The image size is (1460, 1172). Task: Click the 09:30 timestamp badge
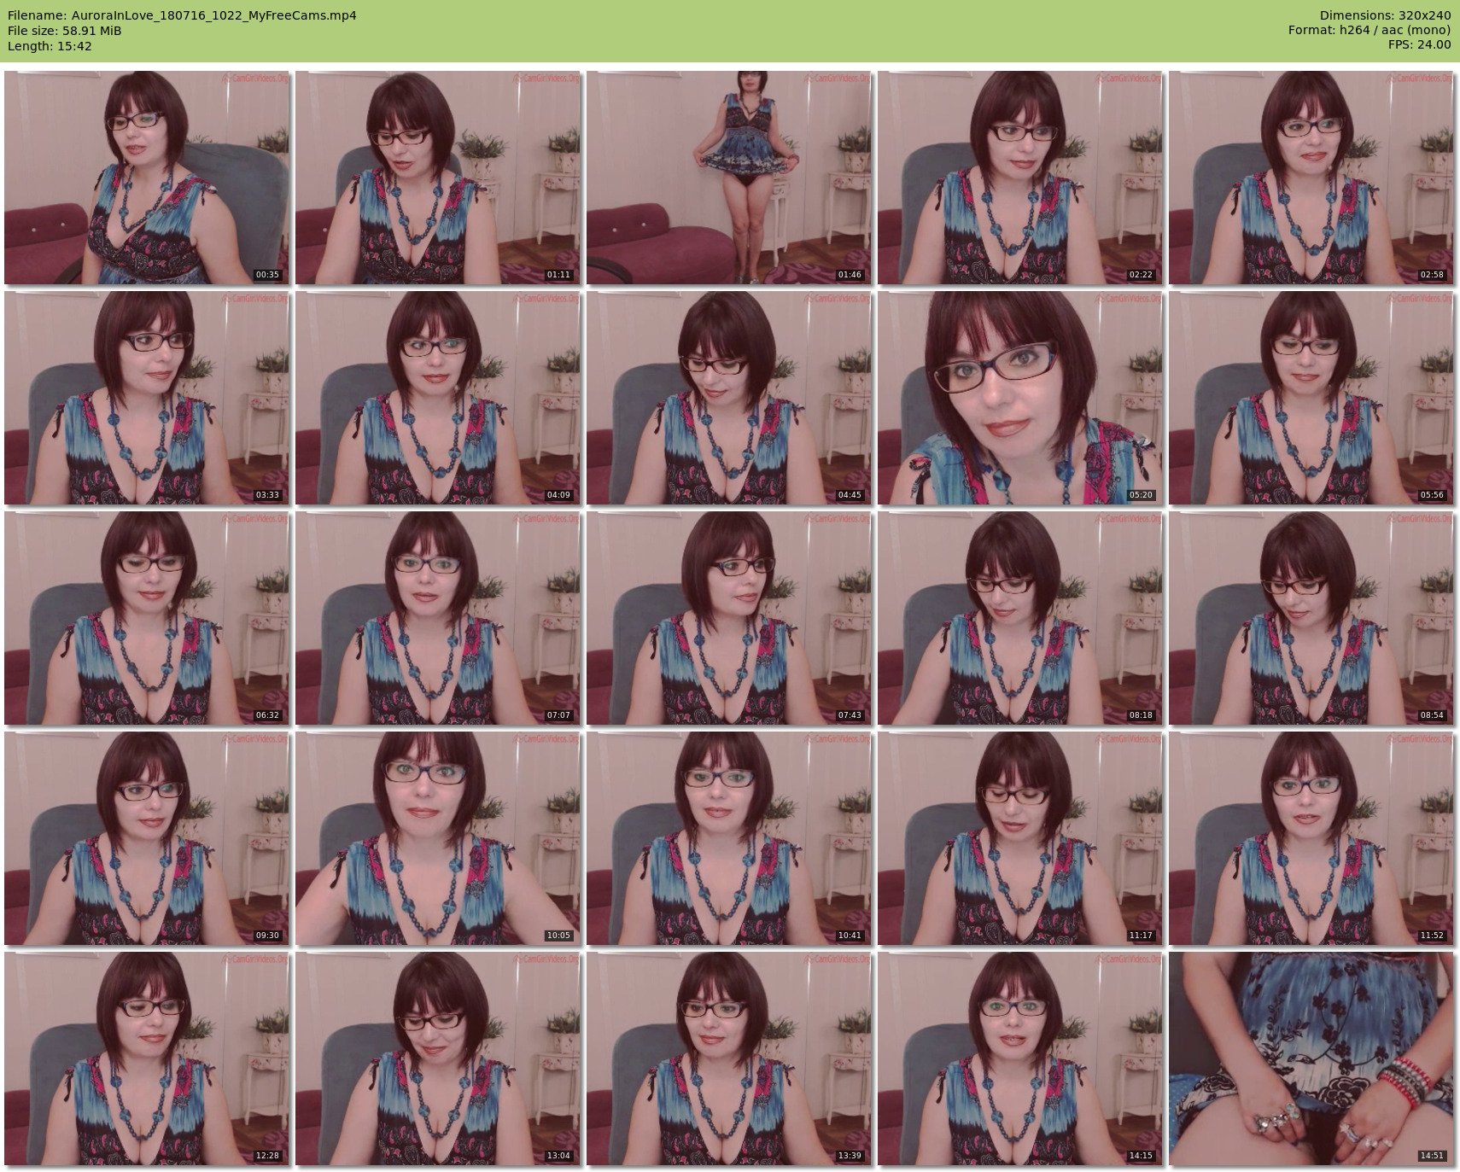[267, 936]
